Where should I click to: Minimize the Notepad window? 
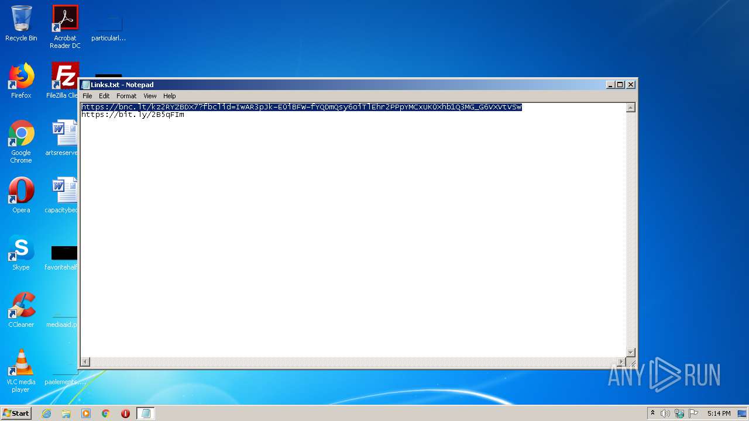(x=611, y=85)
